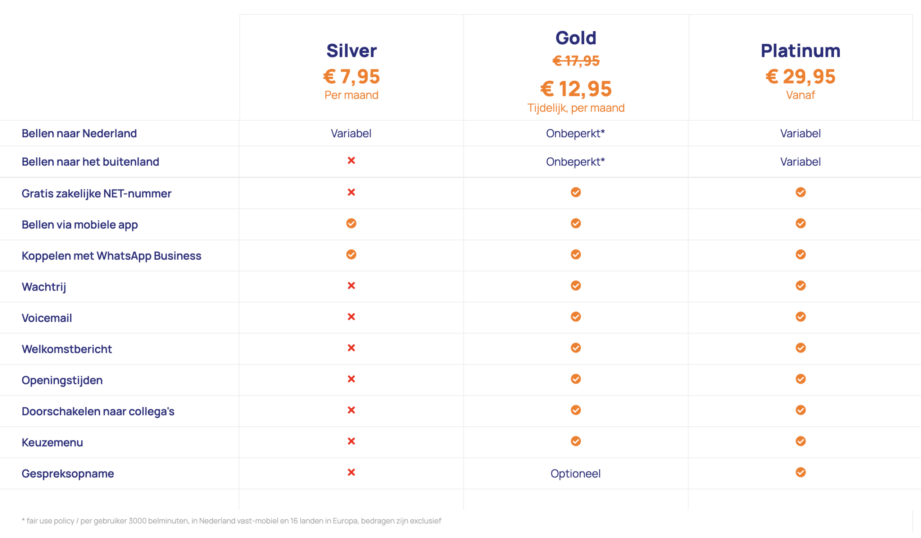This screenshot has height=538, width=921.
Task: Click the Gold checkmark for Wachtrij
Action: click(576, 286)
